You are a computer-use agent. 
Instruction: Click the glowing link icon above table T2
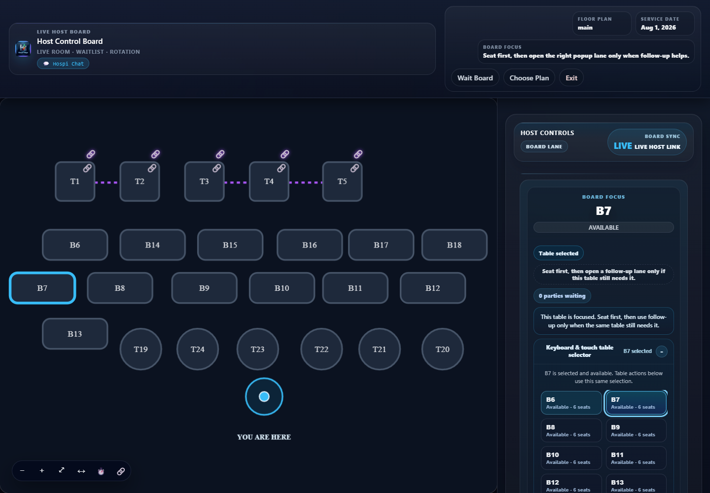tap(156, 154)
